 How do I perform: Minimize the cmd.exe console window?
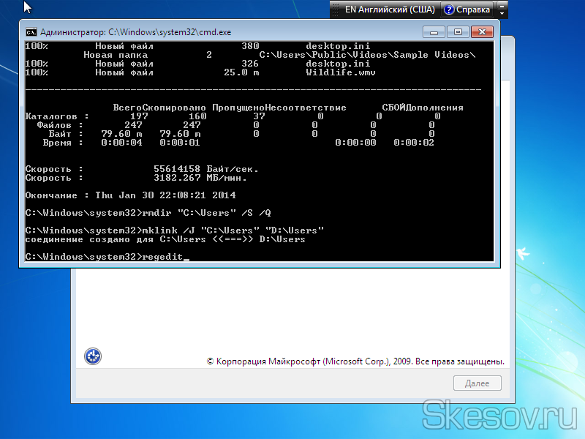tap(433, 31)
